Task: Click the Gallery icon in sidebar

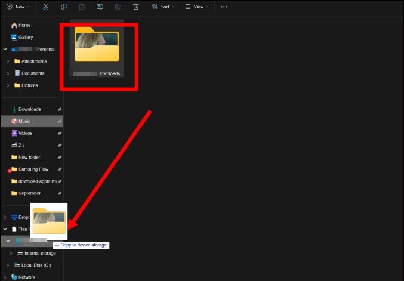Action: [14, 37]
